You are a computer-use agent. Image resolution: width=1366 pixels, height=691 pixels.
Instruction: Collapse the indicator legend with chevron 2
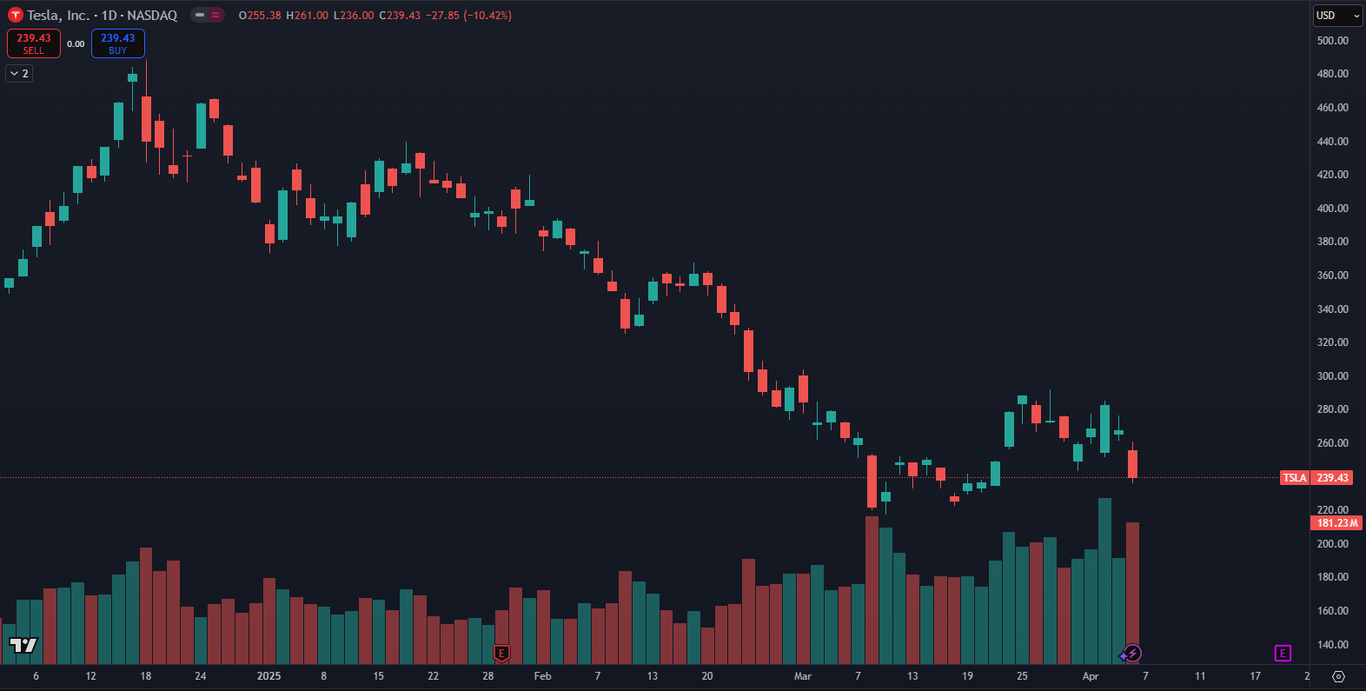[x=19, y=74]
